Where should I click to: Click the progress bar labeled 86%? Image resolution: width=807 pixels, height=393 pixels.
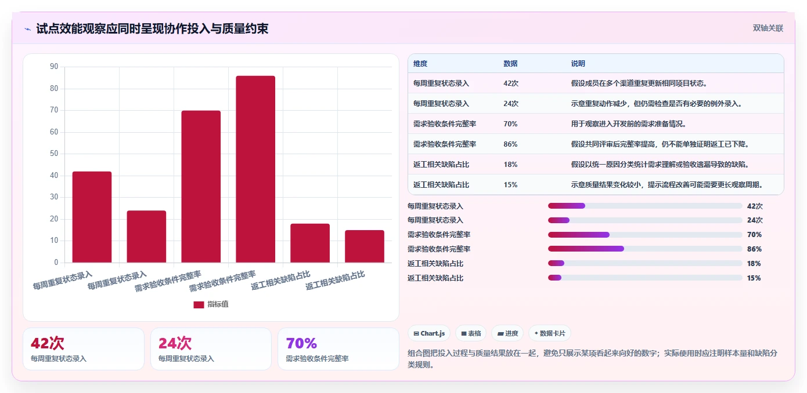pos(645,249)
